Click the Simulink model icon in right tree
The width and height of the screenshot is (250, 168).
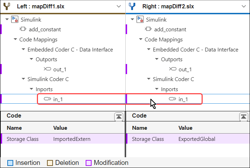(140, 19)
